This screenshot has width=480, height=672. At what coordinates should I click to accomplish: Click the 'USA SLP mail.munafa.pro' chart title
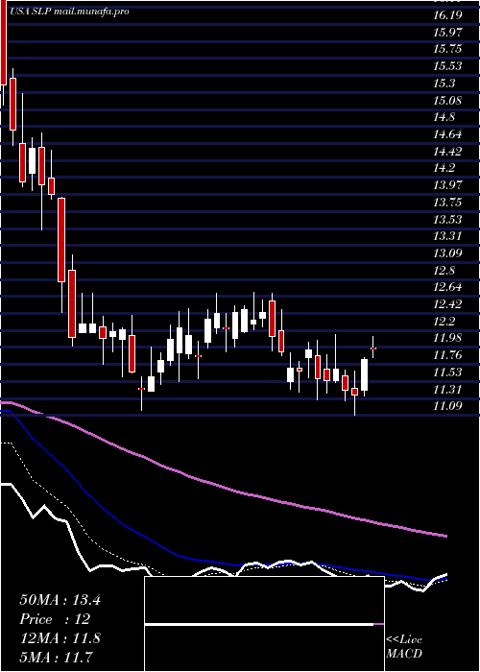point(69,12)
